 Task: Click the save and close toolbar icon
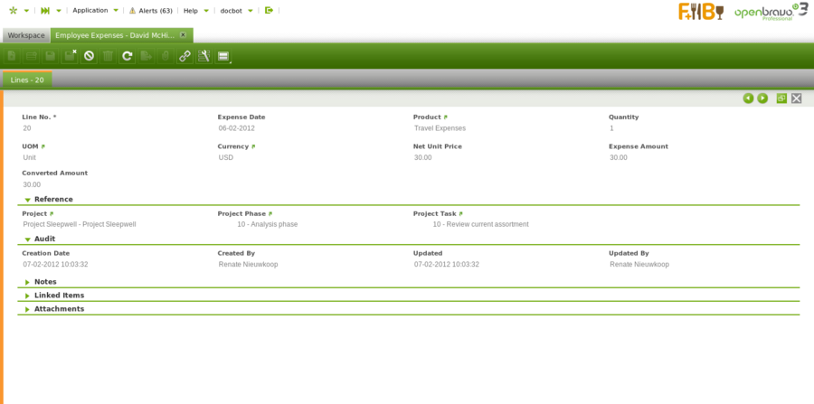pyautogui.click(x=70, y=56)
